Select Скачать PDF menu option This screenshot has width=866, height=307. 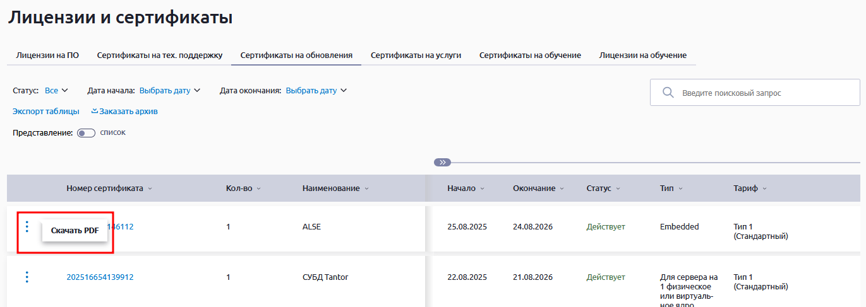pos(75,231)
